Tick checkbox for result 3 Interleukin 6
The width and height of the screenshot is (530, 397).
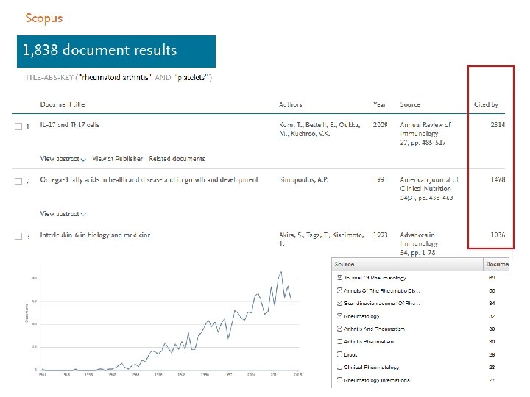[x=18, y=236]
